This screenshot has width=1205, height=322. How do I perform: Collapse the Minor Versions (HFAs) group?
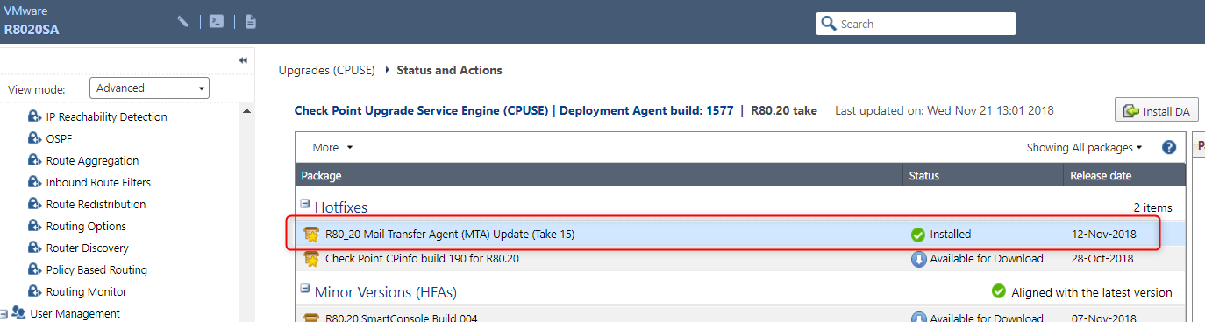point(305,288)
